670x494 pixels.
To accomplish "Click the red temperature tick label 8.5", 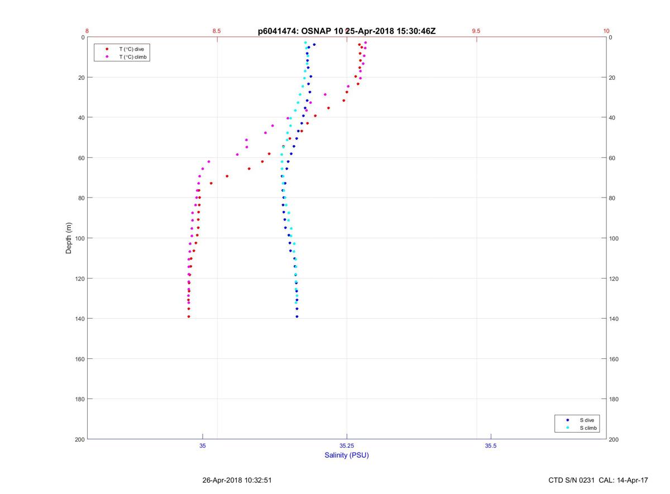I will (217, 31).
